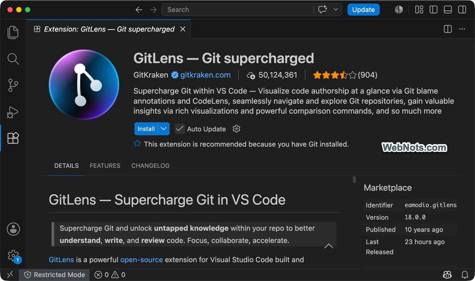The image size is (475, 281).
Task: Split the editor to the right
Action: 448,29
